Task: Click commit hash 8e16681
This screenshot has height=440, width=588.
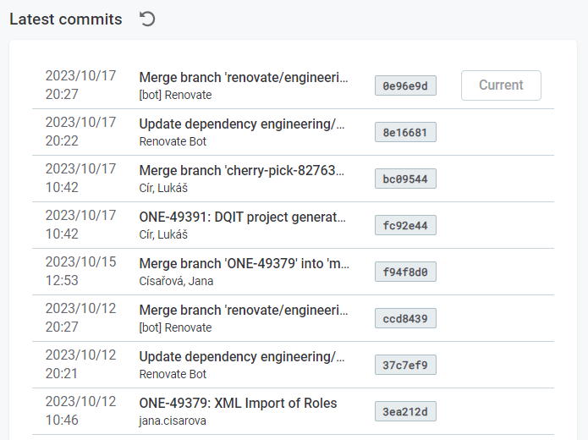Action: tap(405, 132)
